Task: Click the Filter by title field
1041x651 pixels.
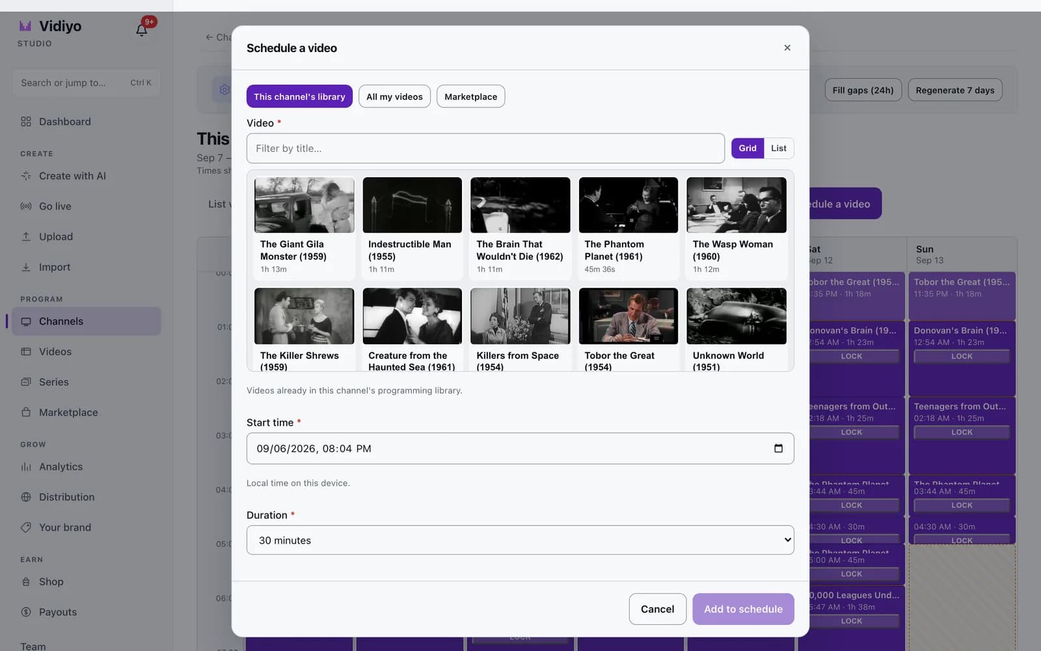Action: (x=485, y=148)
